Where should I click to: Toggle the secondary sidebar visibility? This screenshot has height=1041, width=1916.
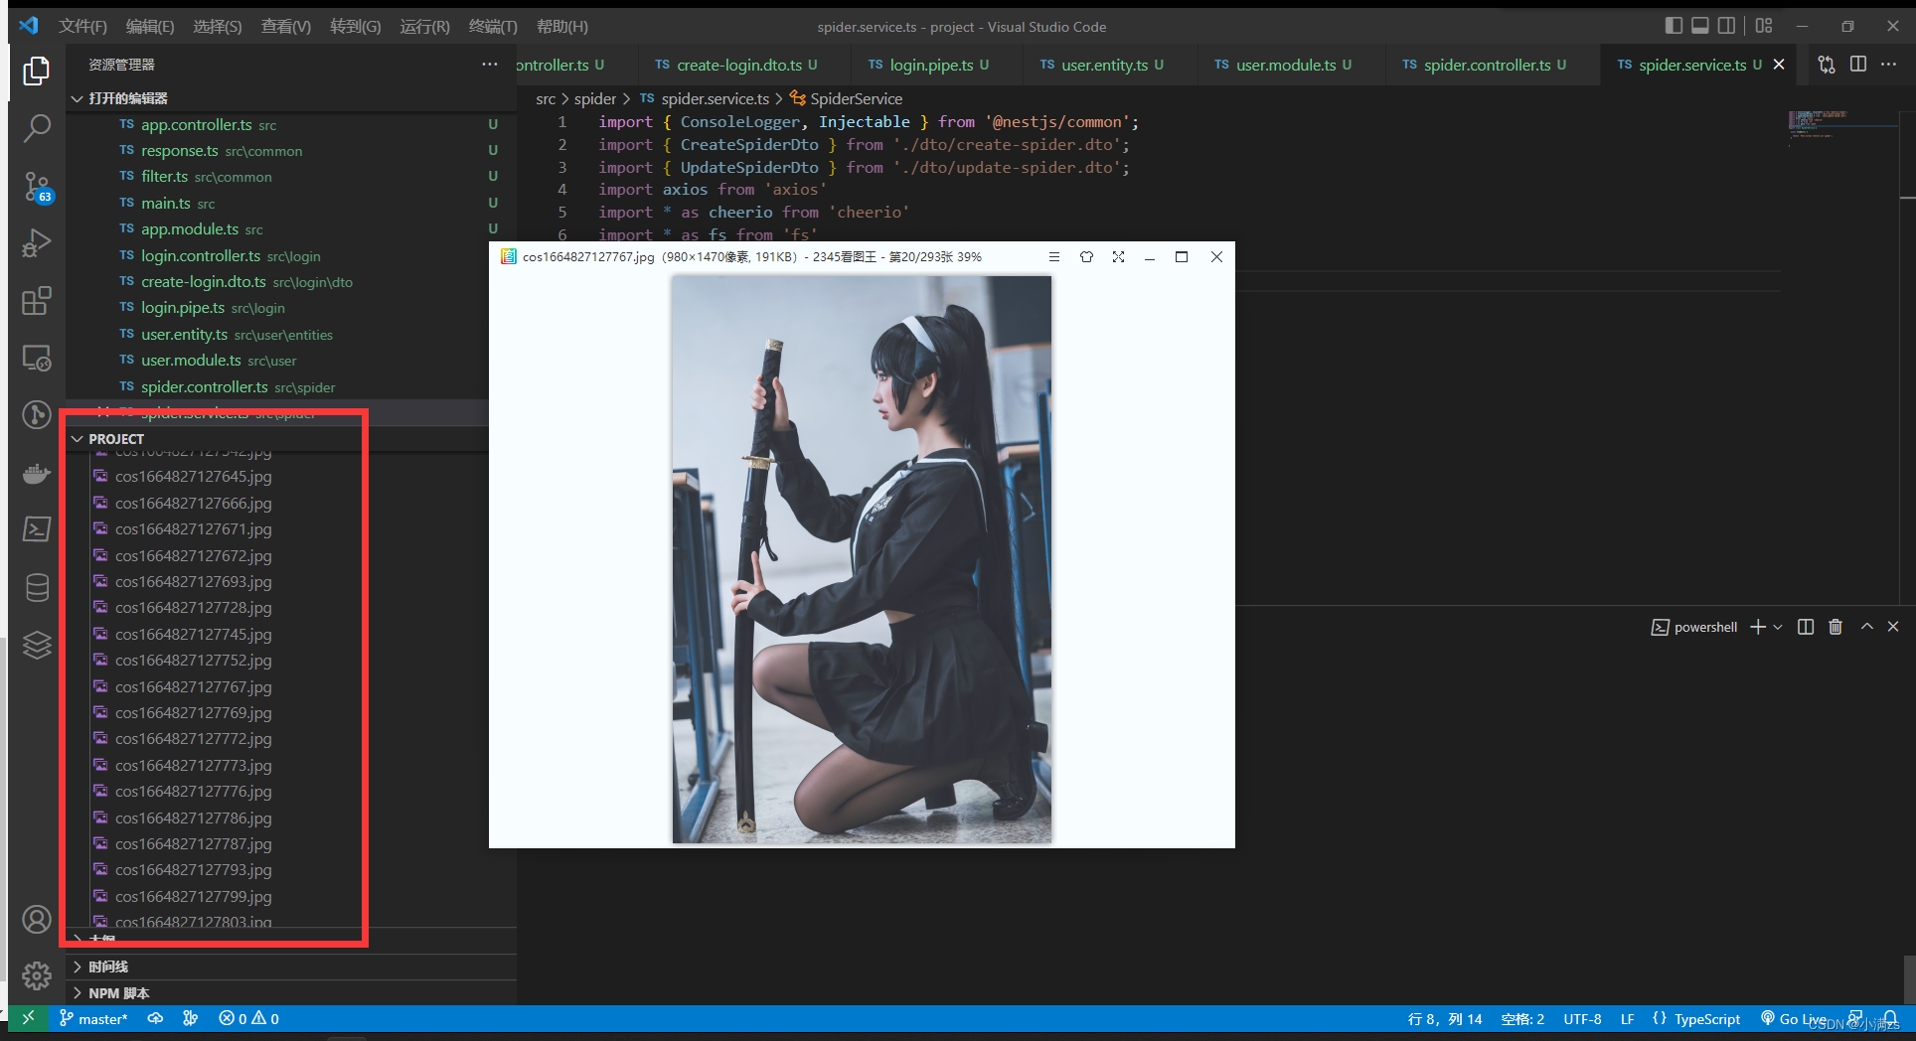pos(1728,26)
